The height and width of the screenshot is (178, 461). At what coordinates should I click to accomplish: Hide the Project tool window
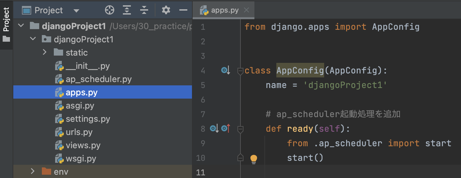183,10
